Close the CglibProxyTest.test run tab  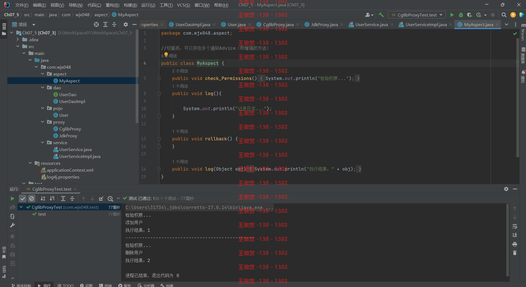(75, 189)
